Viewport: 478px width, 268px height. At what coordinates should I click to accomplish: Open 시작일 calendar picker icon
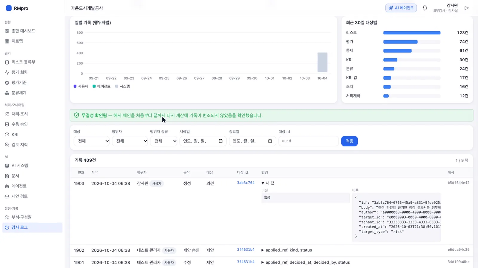pos(220,141)
